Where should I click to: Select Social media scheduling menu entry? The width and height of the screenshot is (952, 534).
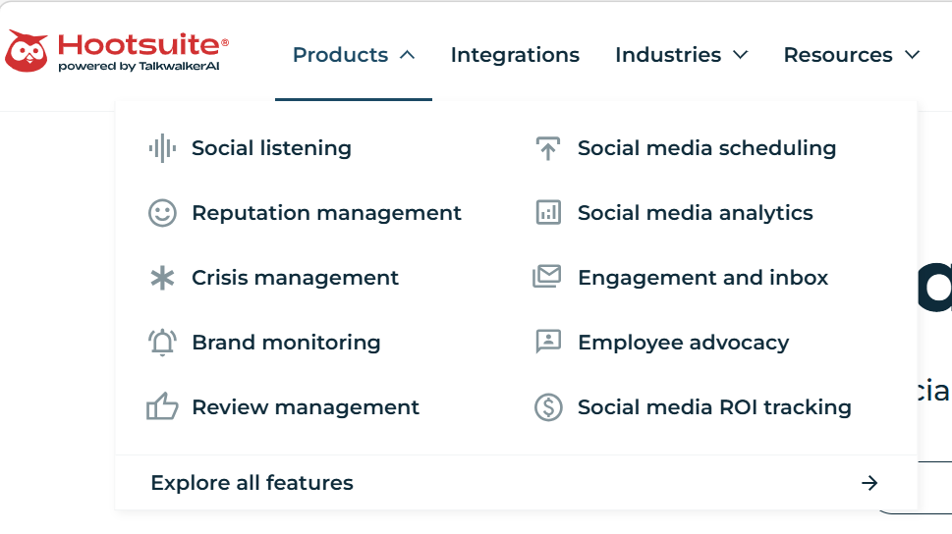[x=706, y=148]
